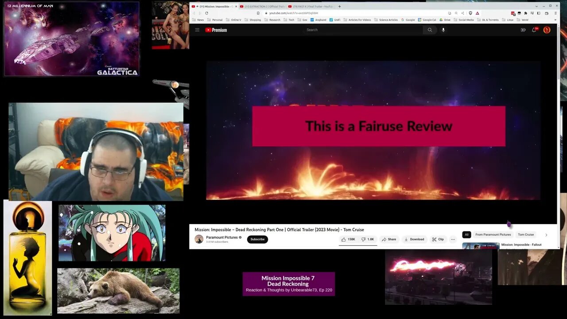The image size is (567, 319).
Task: Open the tab search dropdown arrow
Action: (x=536, y=6)
